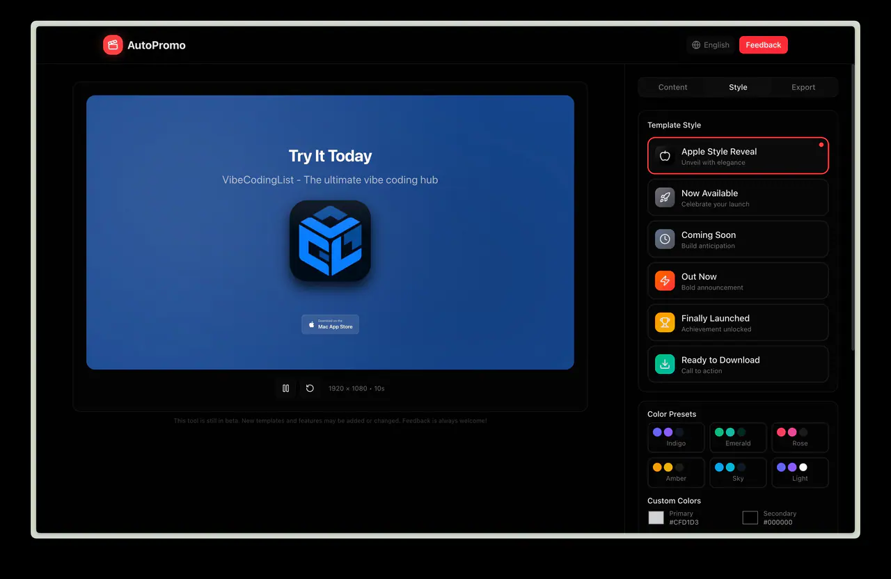
Task: Open the Export tab
Action: point(803,88)
